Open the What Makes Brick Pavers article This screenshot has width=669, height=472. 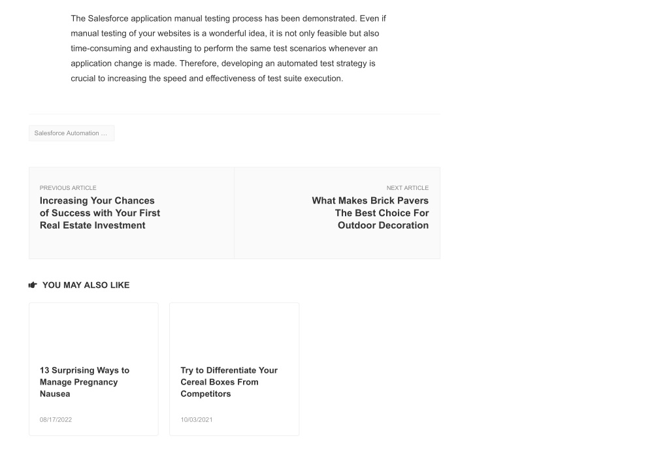point(370,213)
